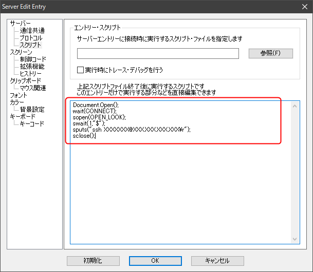Click the wait(CONNECT); script line
The image size is (313, 272).
[95, 111]
